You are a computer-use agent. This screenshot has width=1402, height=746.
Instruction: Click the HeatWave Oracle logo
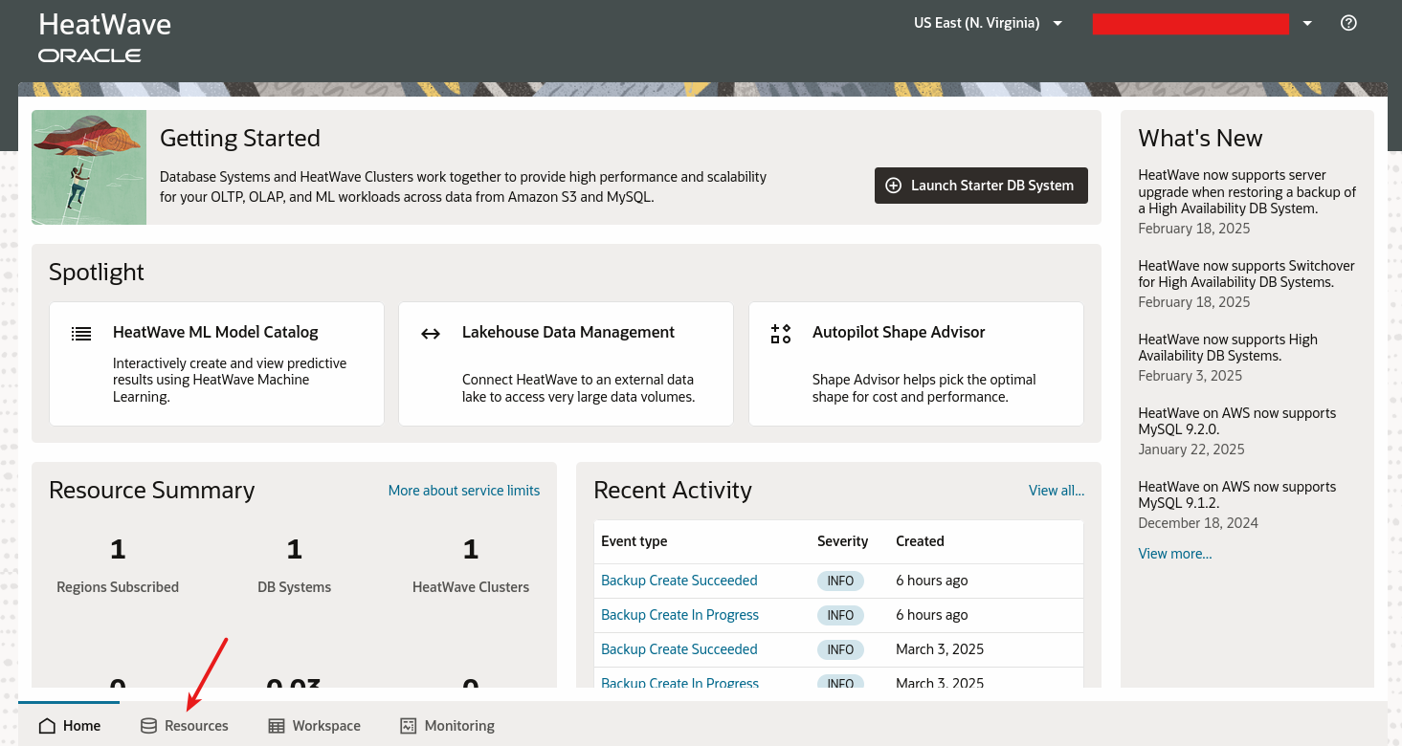click(104, 36)
